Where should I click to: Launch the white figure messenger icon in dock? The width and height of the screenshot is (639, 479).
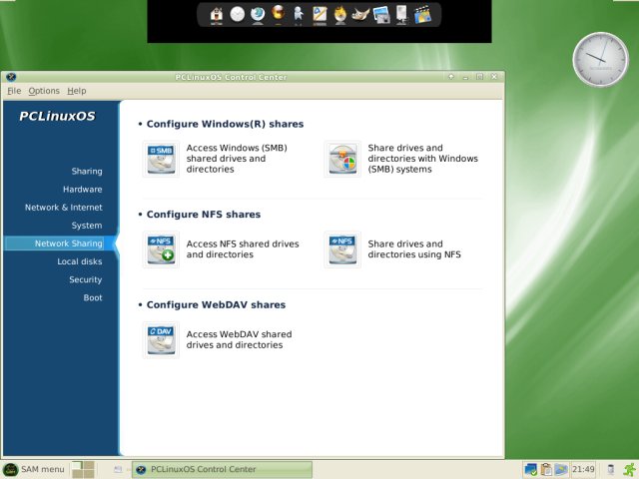pyautogui.click(x=299, y=14)
